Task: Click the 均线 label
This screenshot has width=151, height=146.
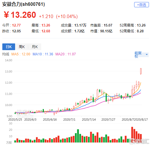Action: click(6, 54)
